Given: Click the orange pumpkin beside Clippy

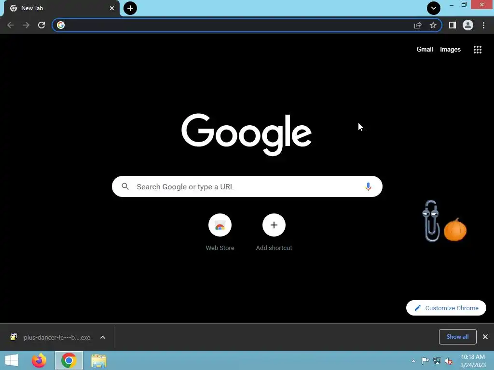Looking at the screenshot, I should click(455, 230).
